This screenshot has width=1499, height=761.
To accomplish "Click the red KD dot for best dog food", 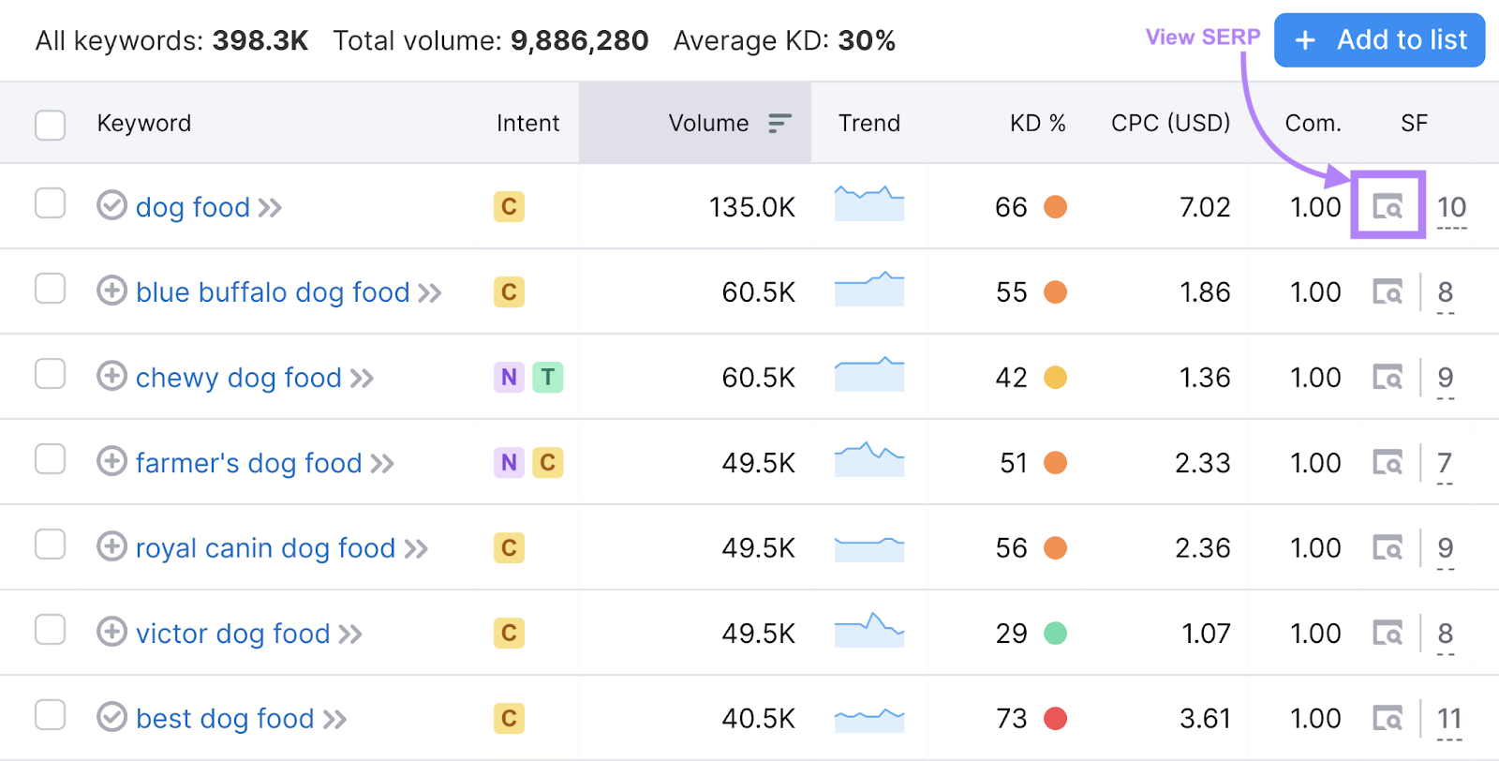I will 1056,719.
